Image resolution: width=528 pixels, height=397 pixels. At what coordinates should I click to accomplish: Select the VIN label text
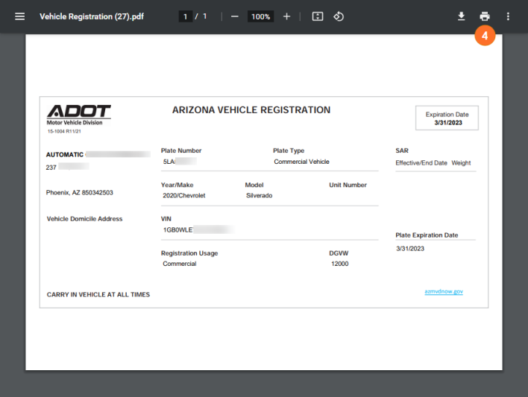[x=166, y=219]
